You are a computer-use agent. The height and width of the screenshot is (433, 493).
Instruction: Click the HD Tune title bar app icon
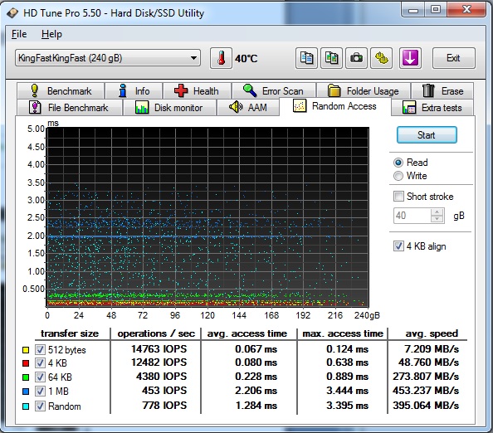[x=12, y=13]
